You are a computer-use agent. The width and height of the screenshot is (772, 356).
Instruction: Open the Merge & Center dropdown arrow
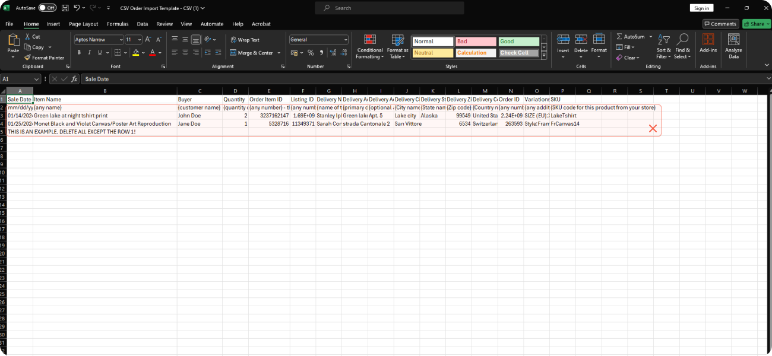click(279, 53)
